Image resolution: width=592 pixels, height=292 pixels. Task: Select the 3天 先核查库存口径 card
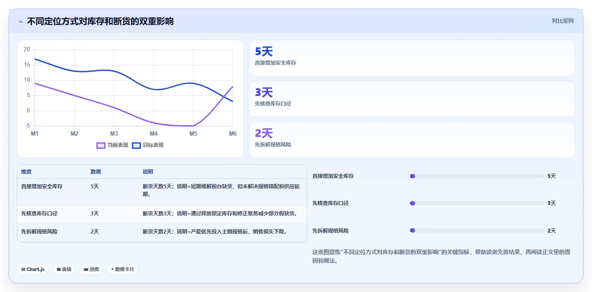point(412,99)
